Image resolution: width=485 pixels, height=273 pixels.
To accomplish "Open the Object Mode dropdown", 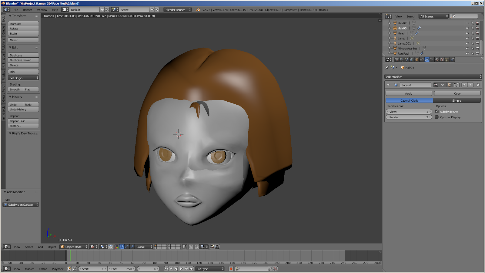I will (x=74, y=247).
